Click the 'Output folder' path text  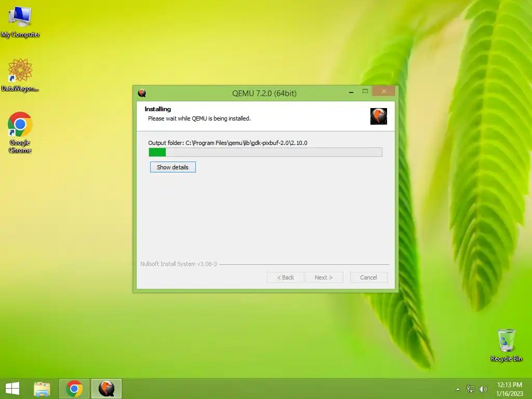[228, 143]
